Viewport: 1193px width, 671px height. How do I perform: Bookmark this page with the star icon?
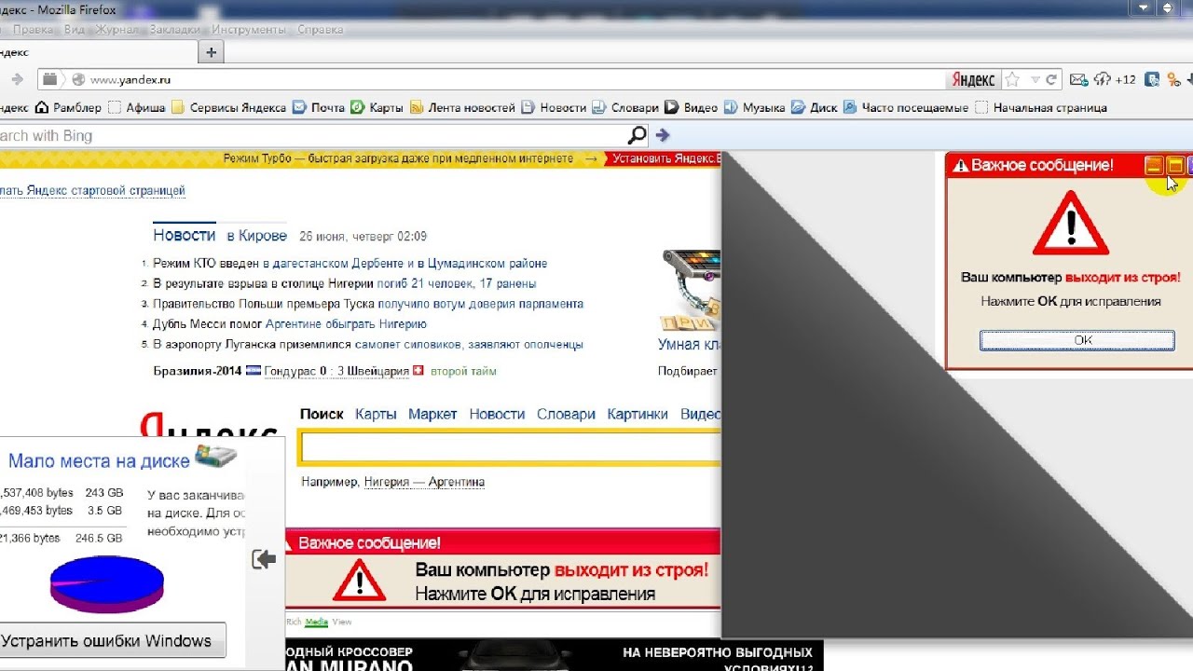tap(1013, 80)
